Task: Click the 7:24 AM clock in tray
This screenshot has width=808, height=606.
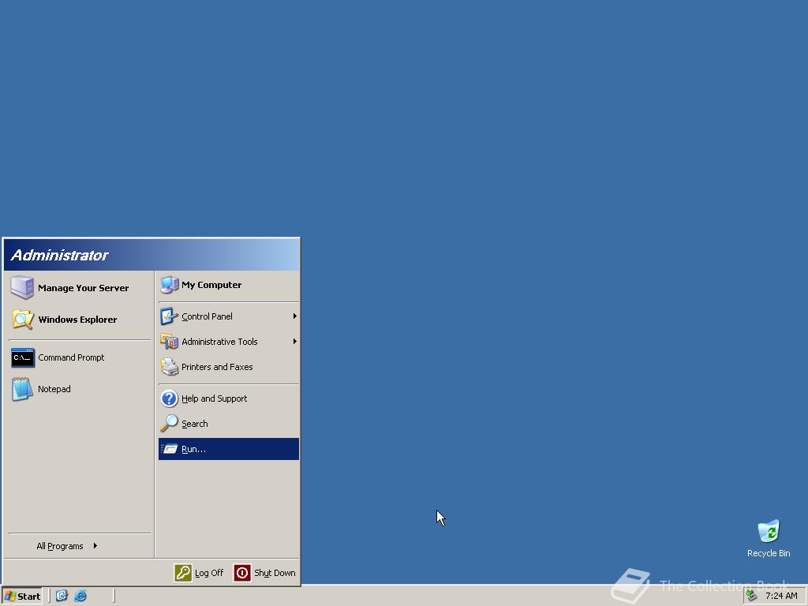Action: 781,596
